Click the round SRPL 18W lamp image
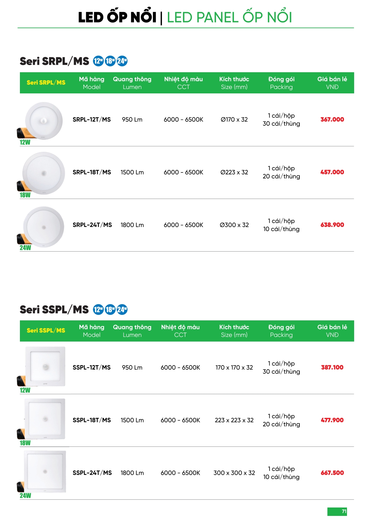This screenshot has height=524, width=370. 44,173
